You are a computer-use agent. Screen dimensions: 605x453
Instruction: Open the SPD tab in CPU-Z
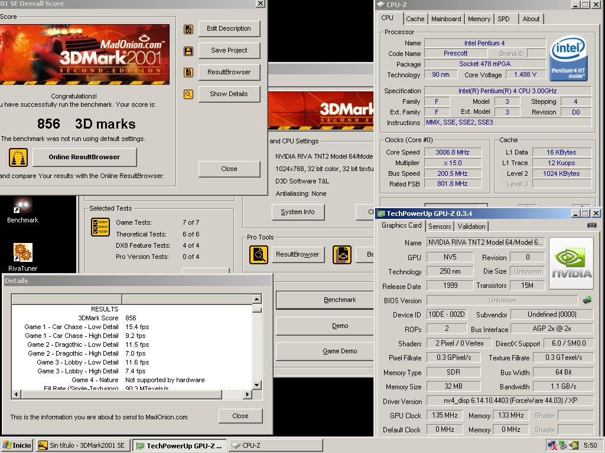pos(503,19)
